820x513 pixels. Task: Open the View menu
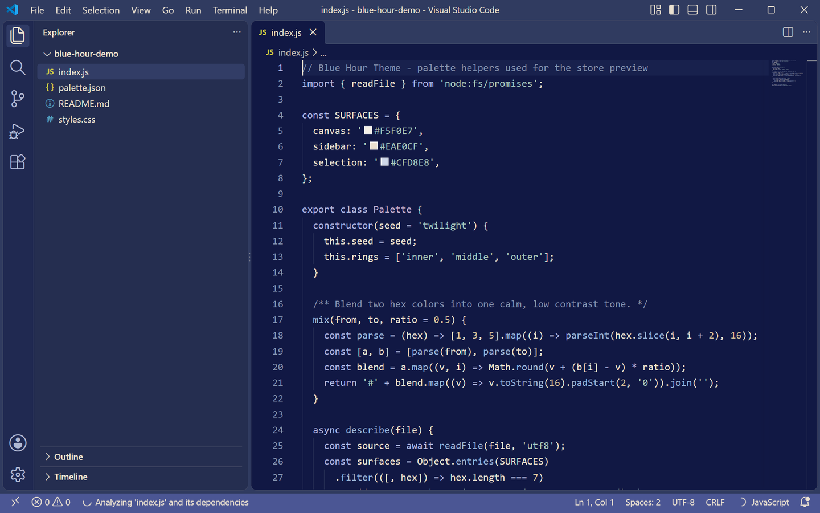pyautogui.click(x=141, y=10)
